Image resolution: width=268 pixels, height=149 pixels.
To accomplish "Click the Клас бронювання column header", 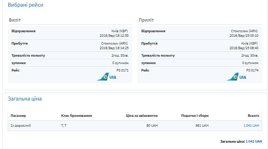I will pos(76,116).
